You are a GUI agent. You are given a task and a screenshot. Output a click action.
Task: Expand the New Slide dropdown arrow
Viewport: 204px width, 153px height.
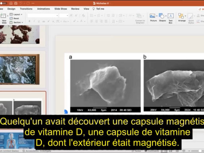(x=8, y=16)
